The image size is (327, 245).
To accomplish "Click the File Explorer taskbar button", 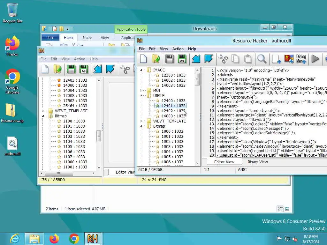I will tap(34, 239).
